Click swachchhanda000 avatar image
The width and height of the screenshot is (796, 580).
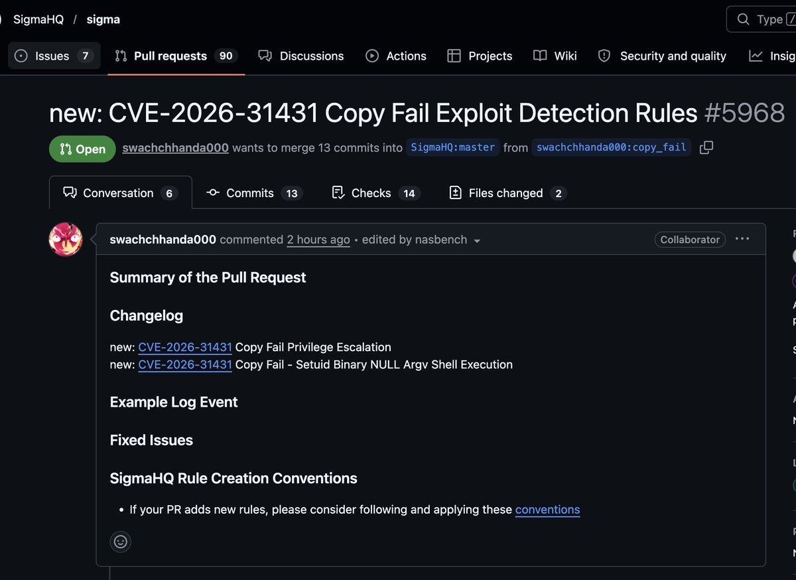(66, 240)
